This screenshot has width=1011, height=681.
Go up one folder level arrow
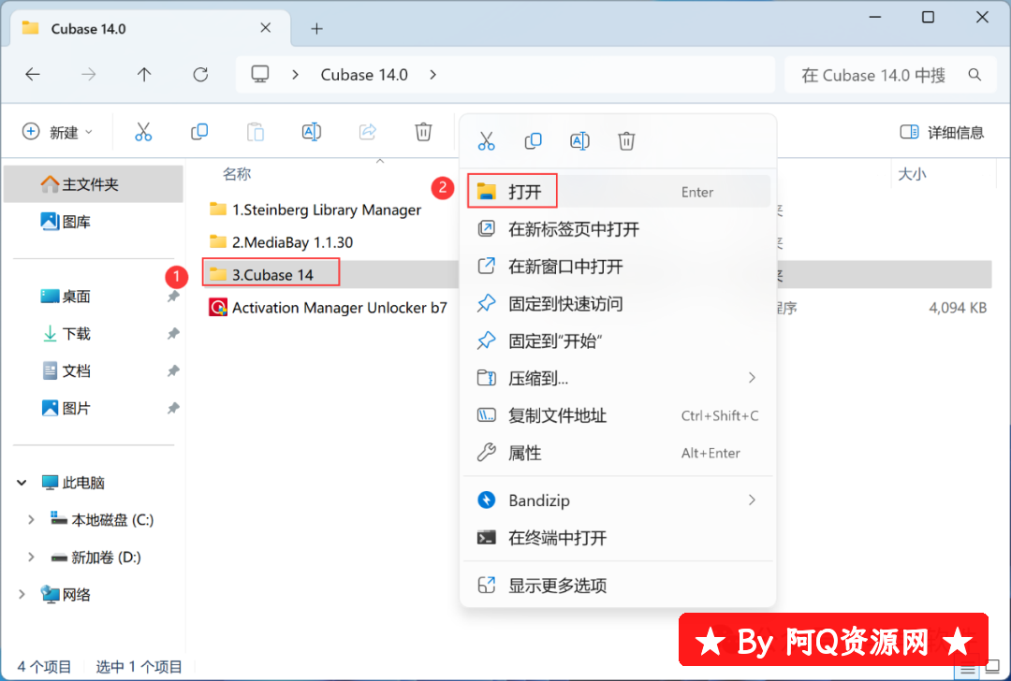pyautogui.click(x=144, y=75)
